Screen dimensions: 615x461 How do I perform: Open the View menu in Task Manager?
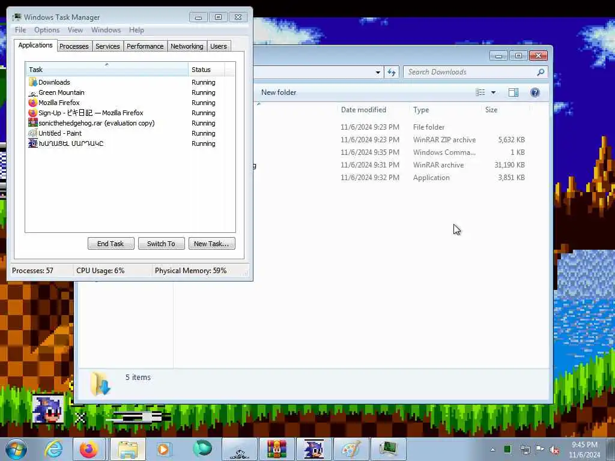coord(75,30)
